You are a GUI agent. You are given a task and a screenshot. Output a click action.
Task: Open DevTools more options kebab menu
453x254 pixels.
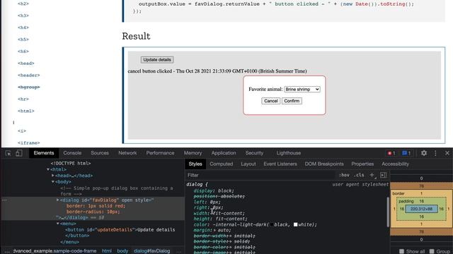click(x=435, y=153)
